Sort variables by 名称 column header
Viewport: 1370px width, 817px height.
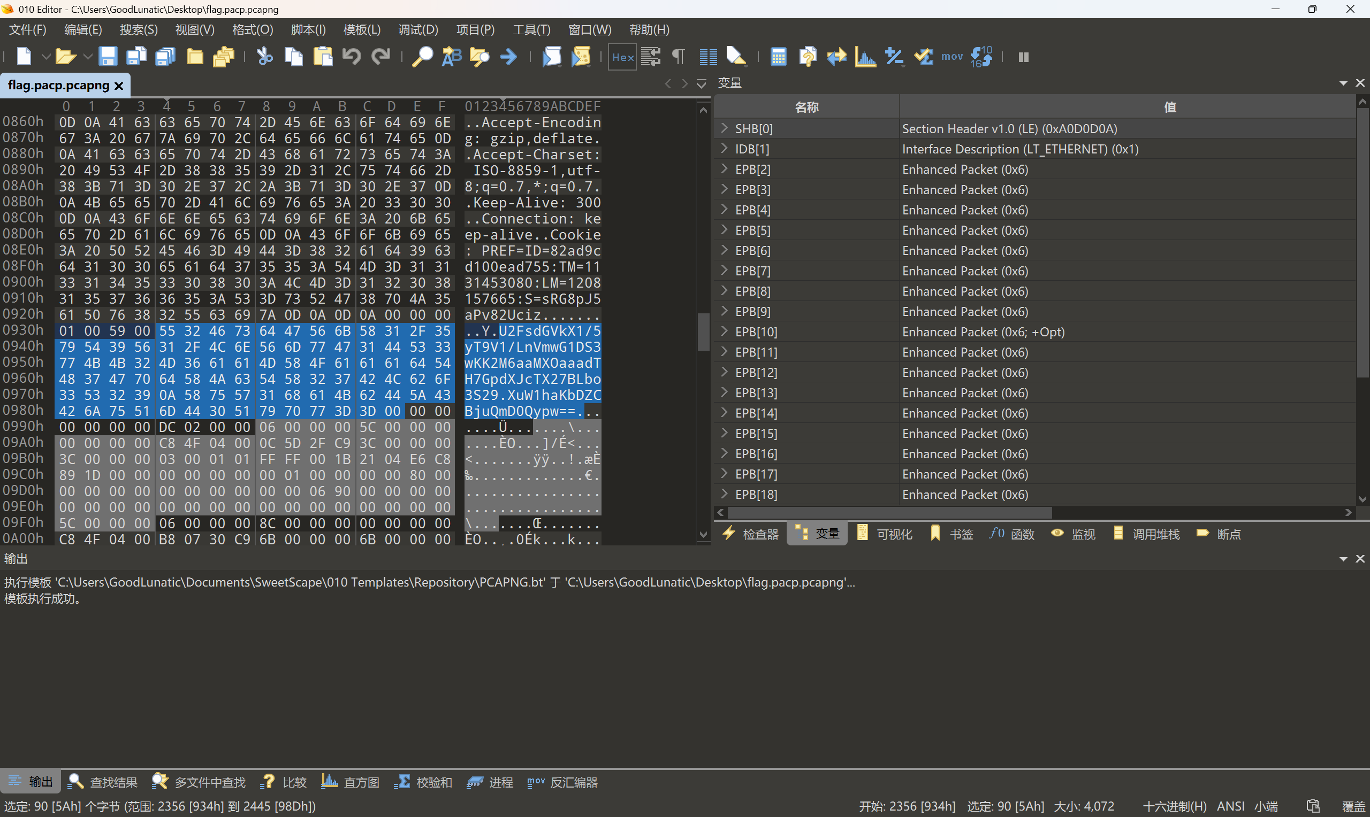pyautogui.click(x=806, y=107)
